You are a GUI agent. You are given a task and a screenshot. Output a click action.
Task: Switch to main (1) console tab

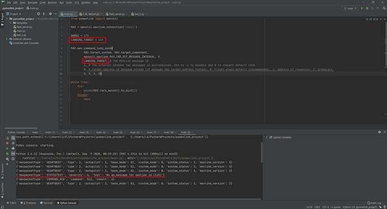[50, 132]
